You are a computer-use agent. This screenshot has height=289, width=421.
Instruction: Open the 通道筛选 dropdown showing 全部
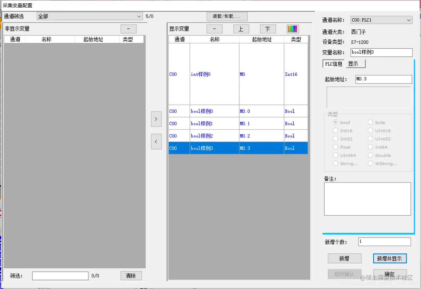point(139,16)
